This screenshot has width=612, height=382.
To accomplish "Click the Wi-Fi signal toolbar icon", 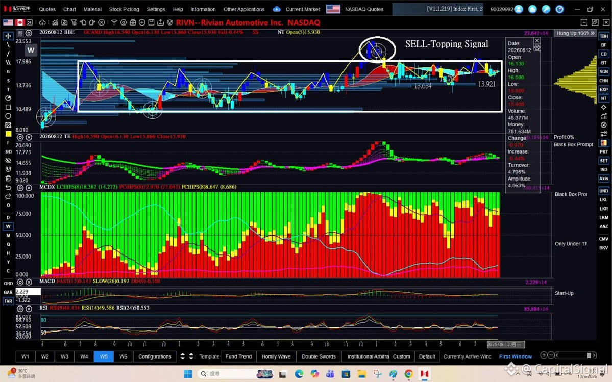I will (114, 22).
